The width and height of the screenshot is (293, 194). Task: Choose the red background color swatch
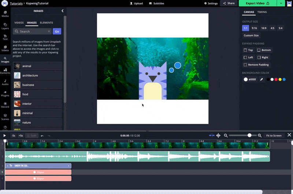(x=276, y=79)
